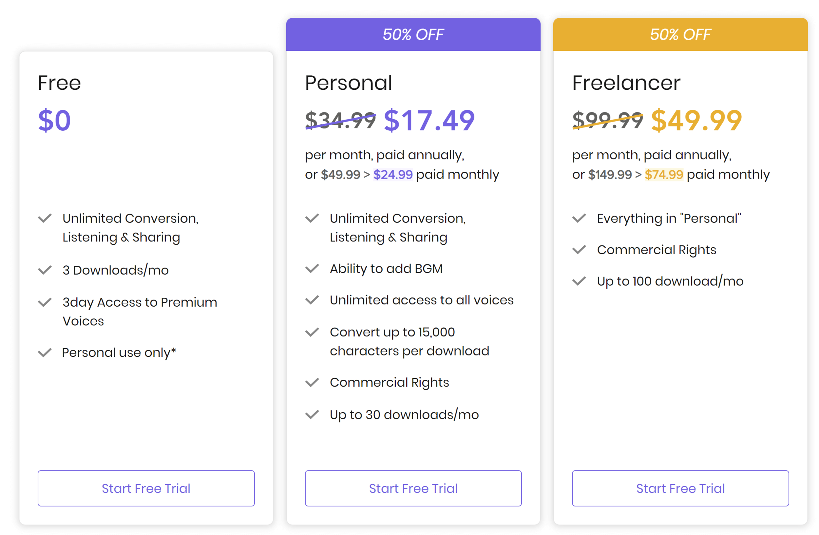Click checkmark beside Up to 30 downloads/mo
The width and height of the screenshot is (819, 535).
pos(312,414)
